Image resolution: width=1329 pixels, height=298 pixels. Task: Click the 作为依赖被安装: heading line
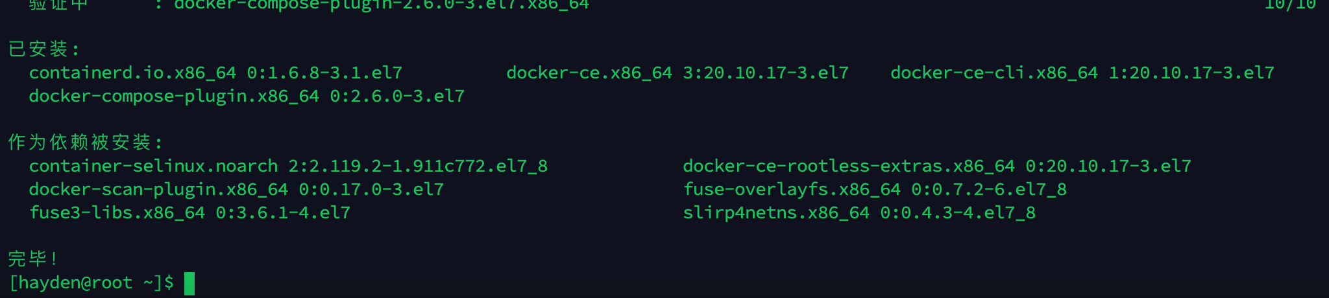pos(85,143)
